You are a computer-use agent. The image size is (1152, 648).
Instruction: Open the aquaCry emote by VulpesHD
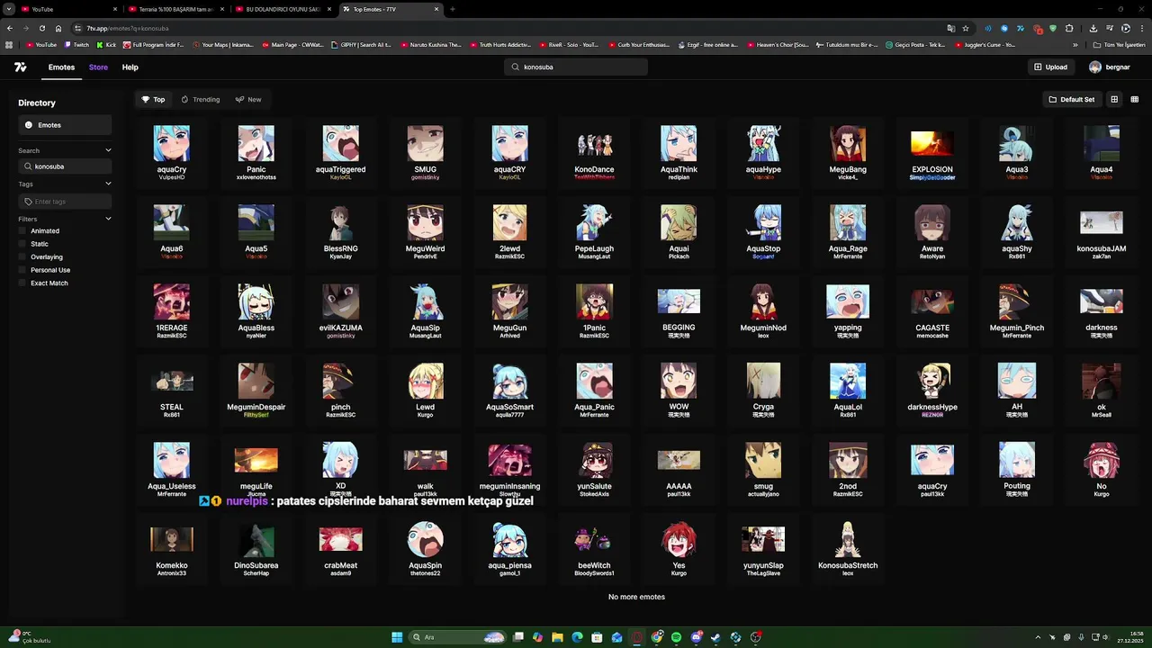pos(171,151)
